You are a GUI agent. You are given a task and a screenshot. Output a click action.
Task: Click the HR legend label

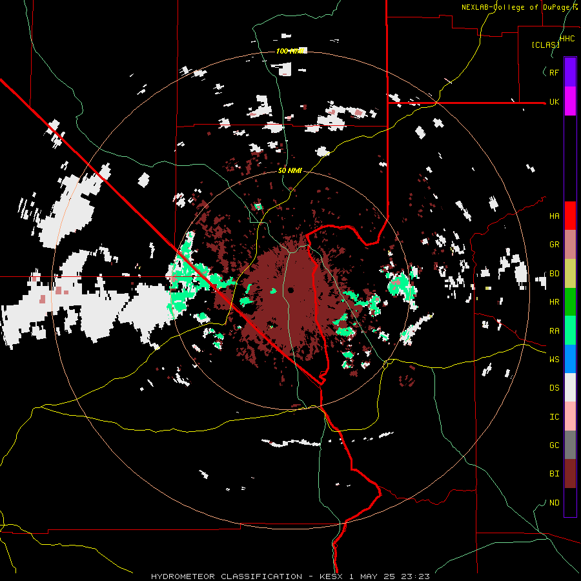point(554,302)
